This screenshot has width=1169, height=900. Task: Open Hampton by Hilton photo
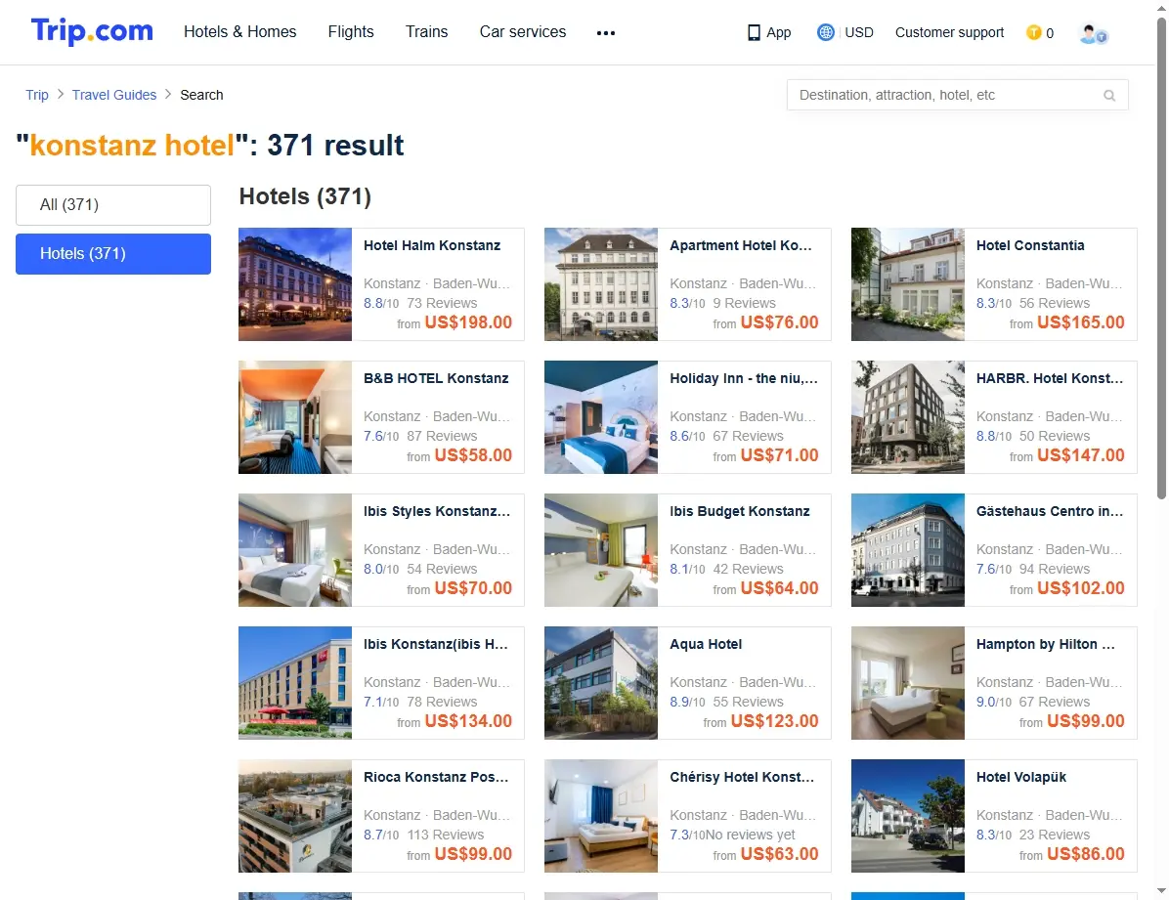(908, 683)
